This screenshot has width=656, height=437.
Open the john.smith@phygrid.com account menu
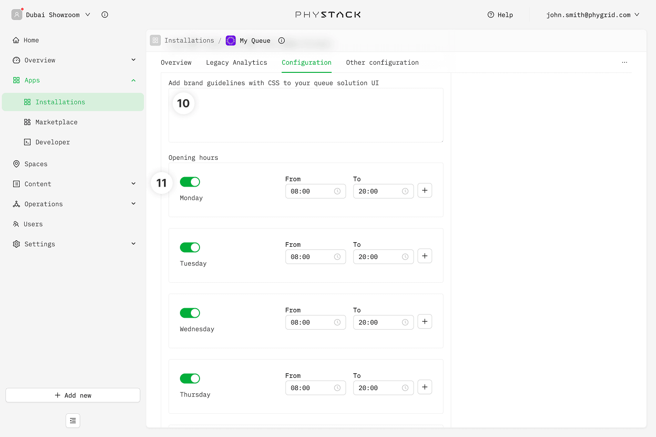click(x=592, y=15)
